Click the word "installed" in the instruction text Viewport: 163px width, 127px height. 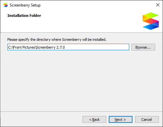pyautogui.click(x=99, y=40)
